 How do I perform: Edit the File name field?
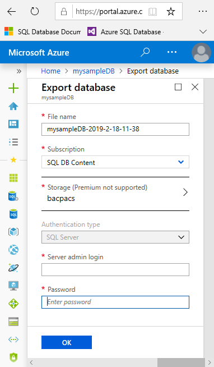pyautogui.click(x=115, y=129)
